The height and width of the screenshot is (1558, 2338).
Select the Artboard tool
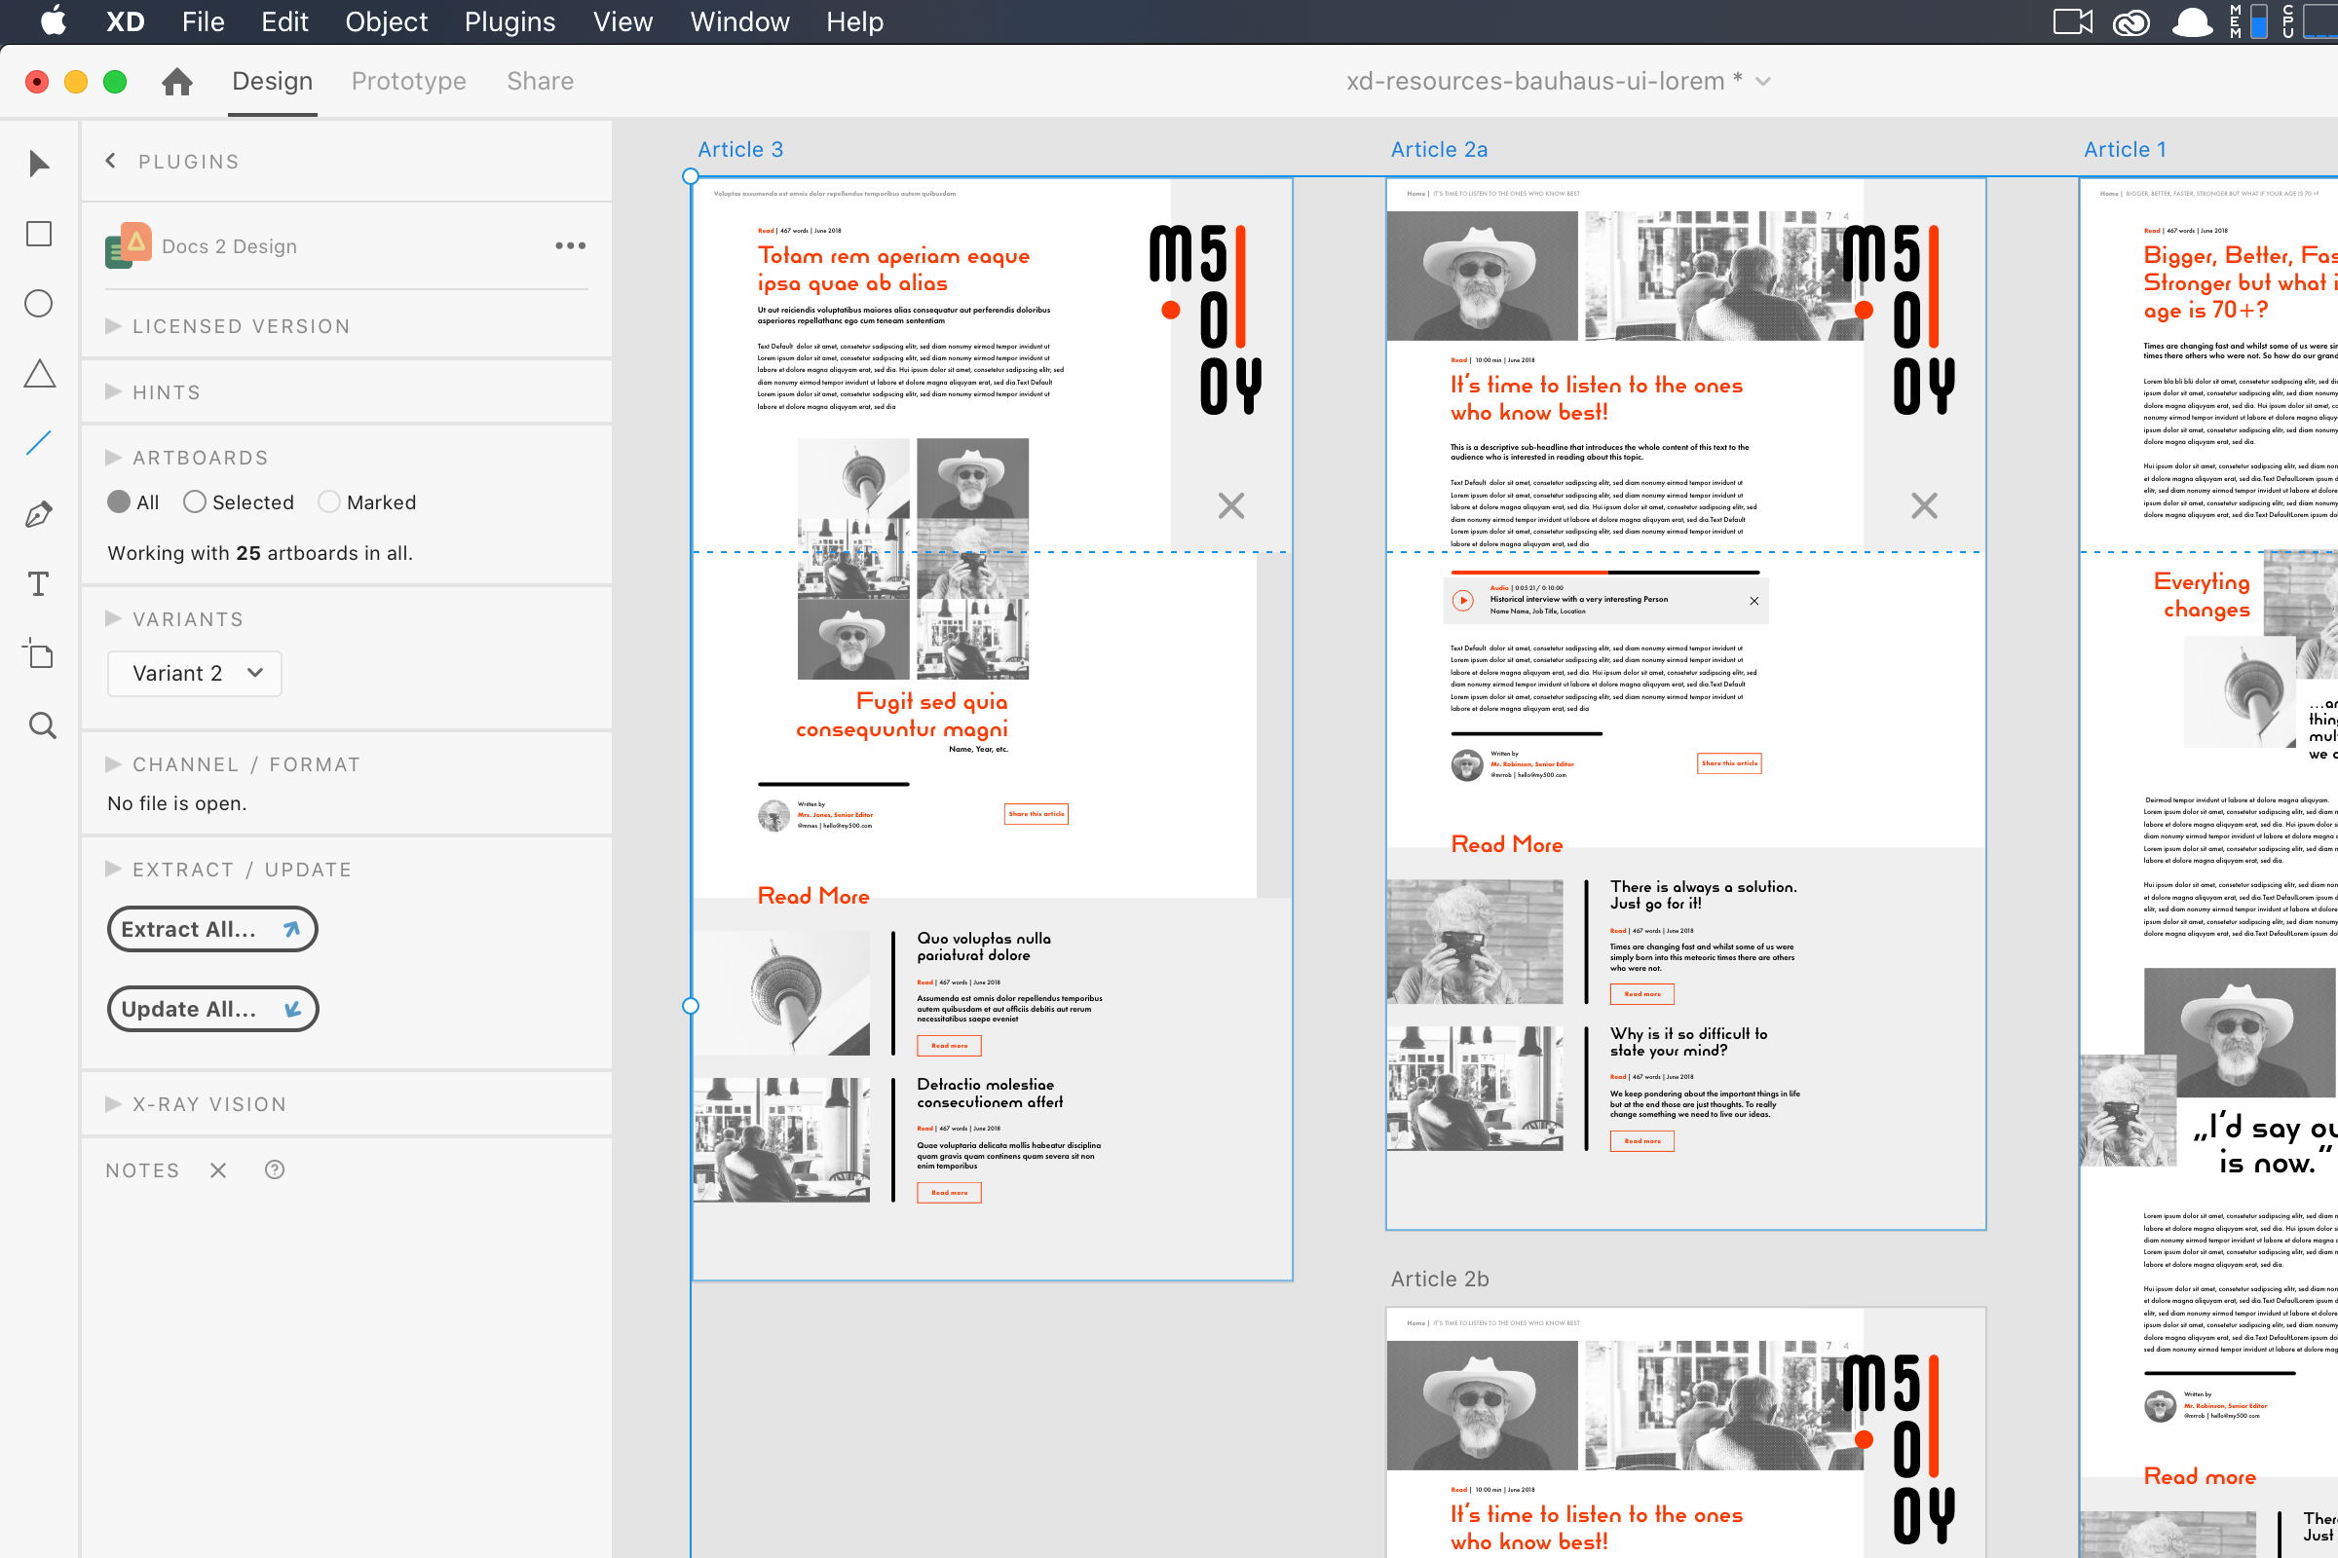pyautogui.click(x=38, y=654)
